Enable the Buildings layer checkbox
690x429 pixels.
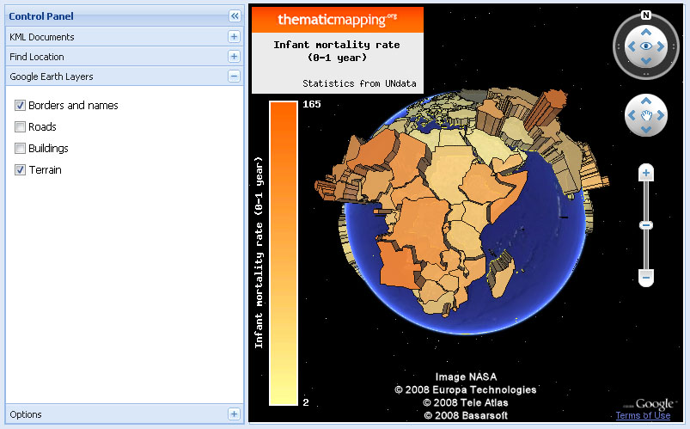(20, 149)
